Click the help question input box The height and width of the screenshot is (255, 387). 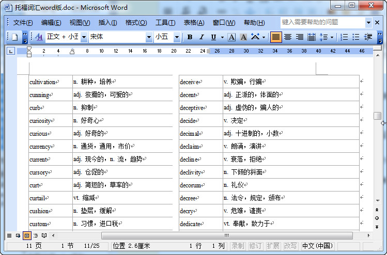click(x=323, y=22)
